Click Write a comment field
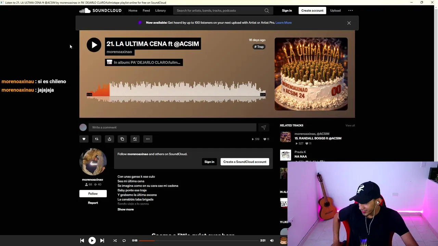Viewport: 438px width, 246px height. pyautogui.click(x=172, y=127)
